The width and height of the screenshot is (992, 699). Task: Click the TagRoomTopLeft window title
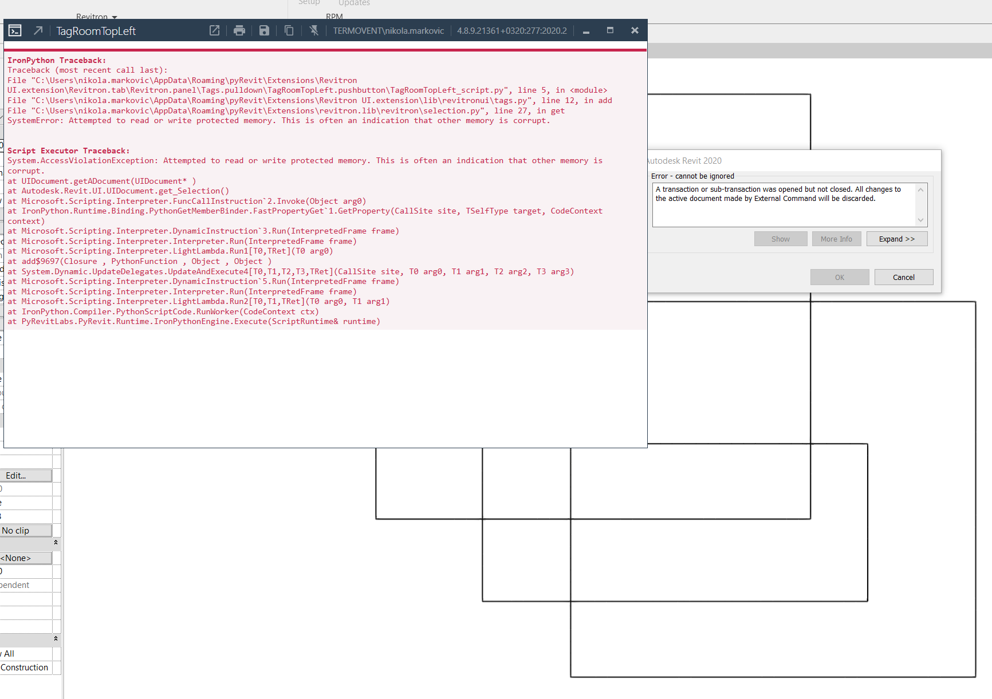[x=96, y=31]
